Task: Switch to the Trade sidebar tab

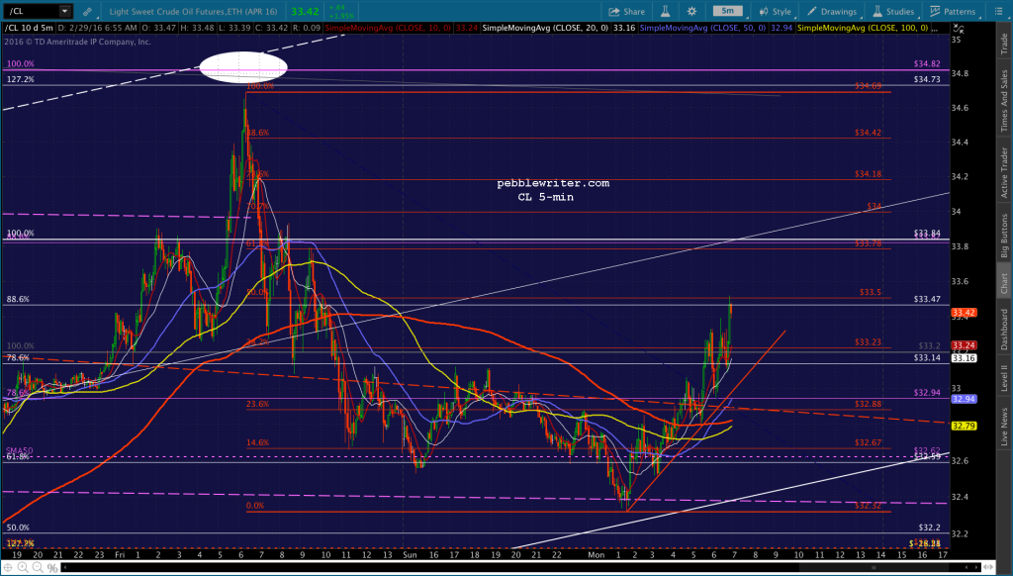Action: click(x=1004, y=44)
